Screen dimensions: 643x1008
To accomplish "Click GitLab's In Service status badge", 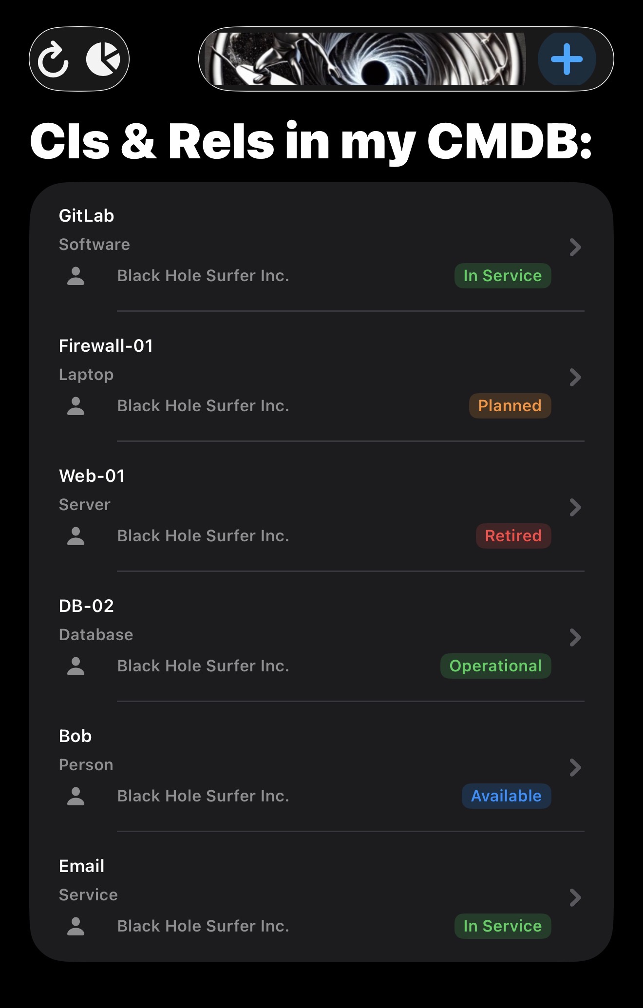I will pyautogui.click(x=502, y=276).
